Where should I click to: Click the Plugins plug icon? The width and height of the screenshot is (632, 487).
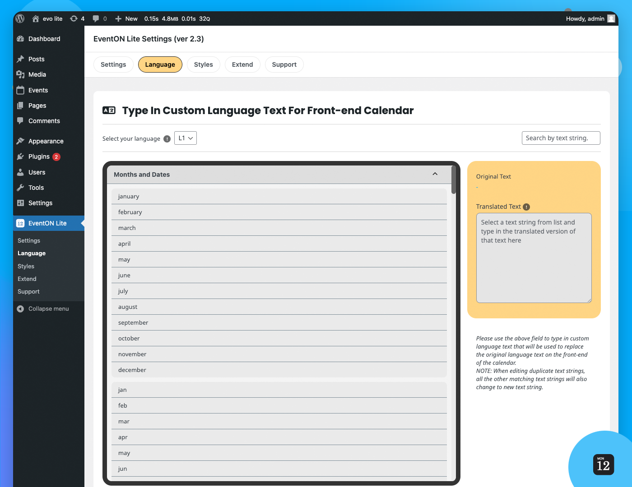(20, 156)
